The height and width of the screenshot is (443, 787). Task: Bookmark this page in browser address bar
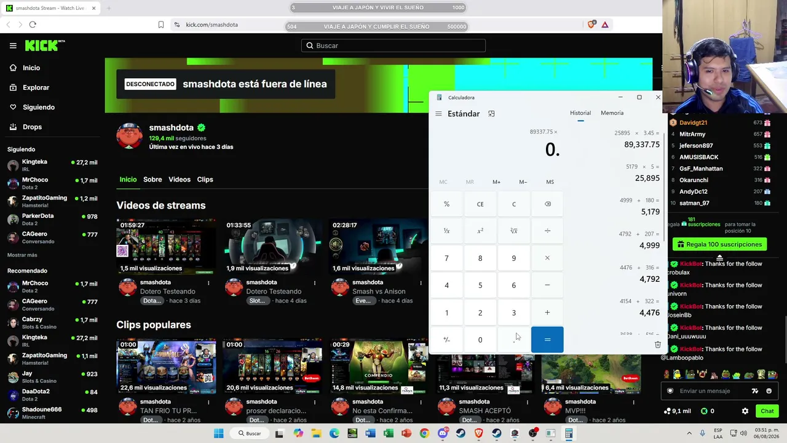[161, 25]
